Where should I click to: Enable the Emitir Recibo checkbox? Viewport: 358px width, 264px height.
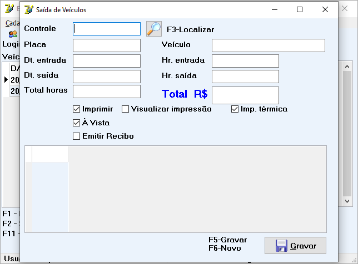77,136
